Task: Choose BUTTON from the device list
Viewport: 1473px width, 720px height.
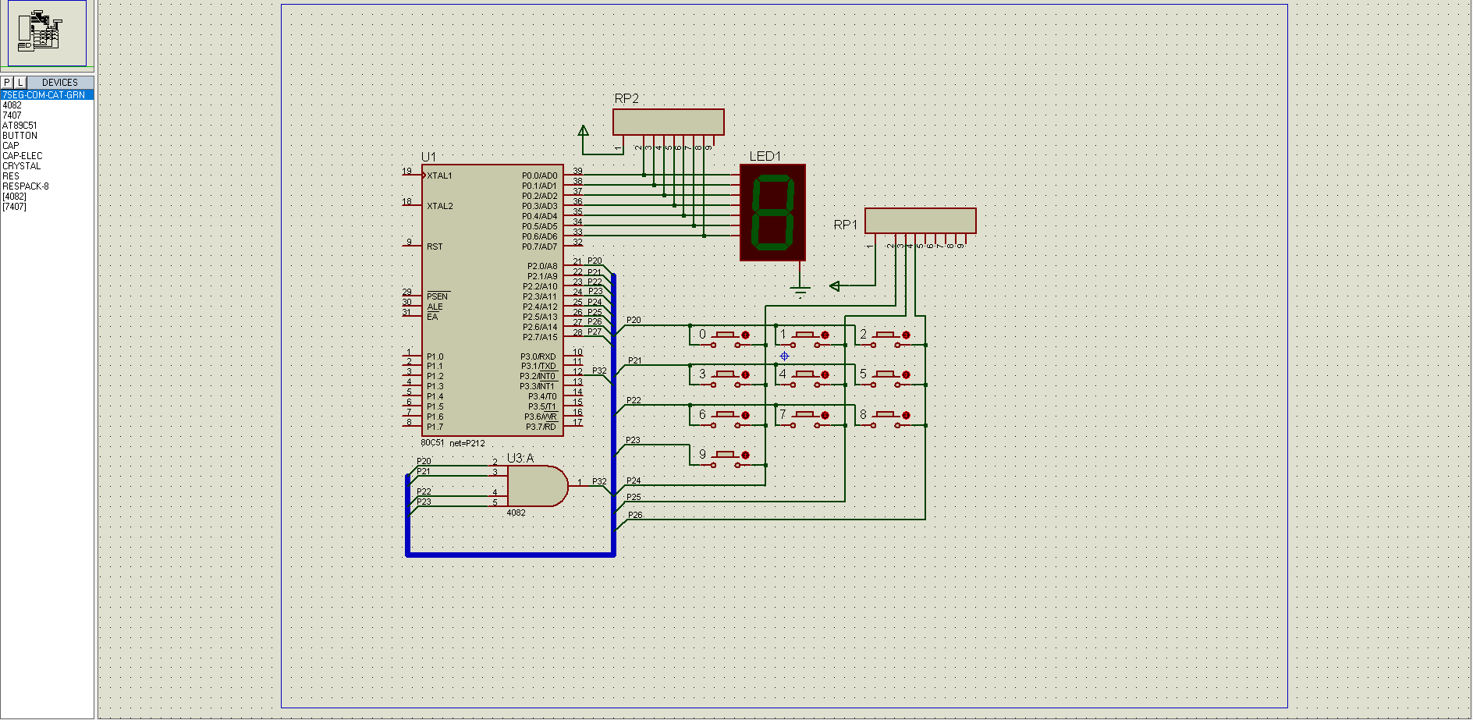Action: pyautogui.click(x=20, y=136)
